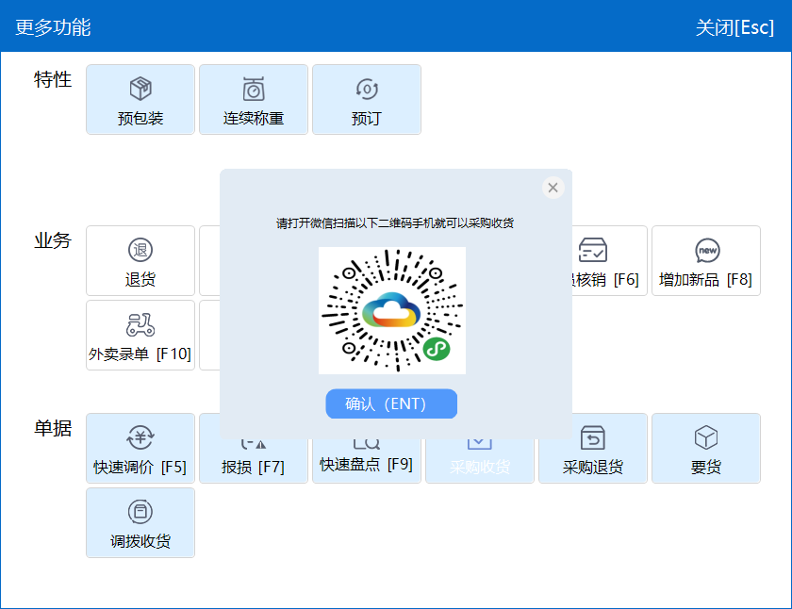Open the 调拨收货 transfer receiving tile
The image size is (792, 609).
140,522
